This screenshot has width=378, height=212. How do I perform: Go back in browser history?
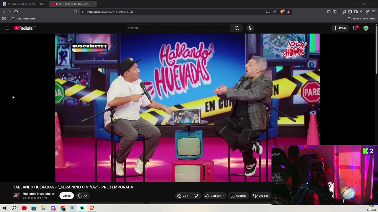pos(4,12)
